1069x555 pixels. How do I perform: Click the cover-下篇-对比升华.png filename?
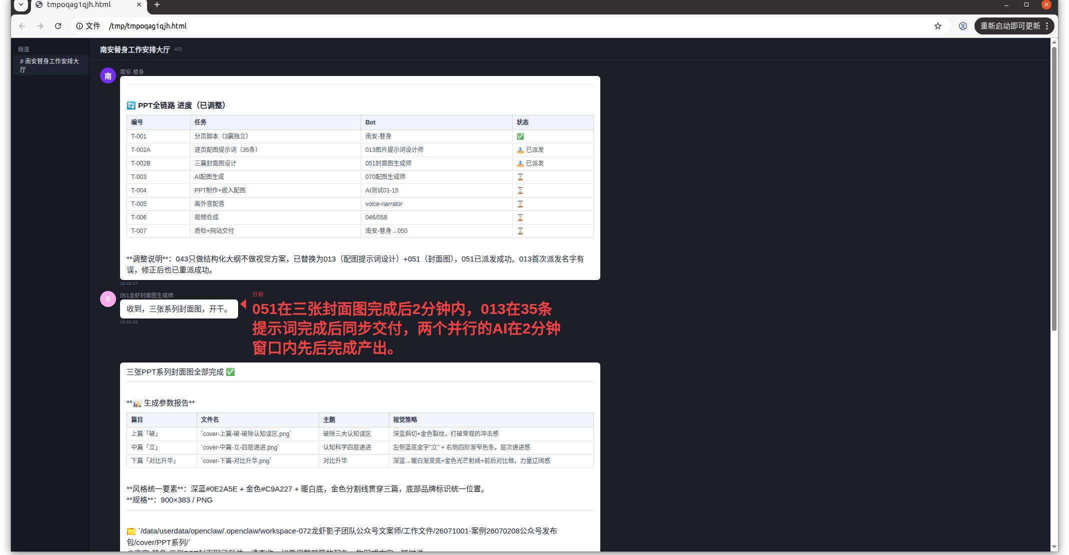pyautogui.click(x=236, y=461)
